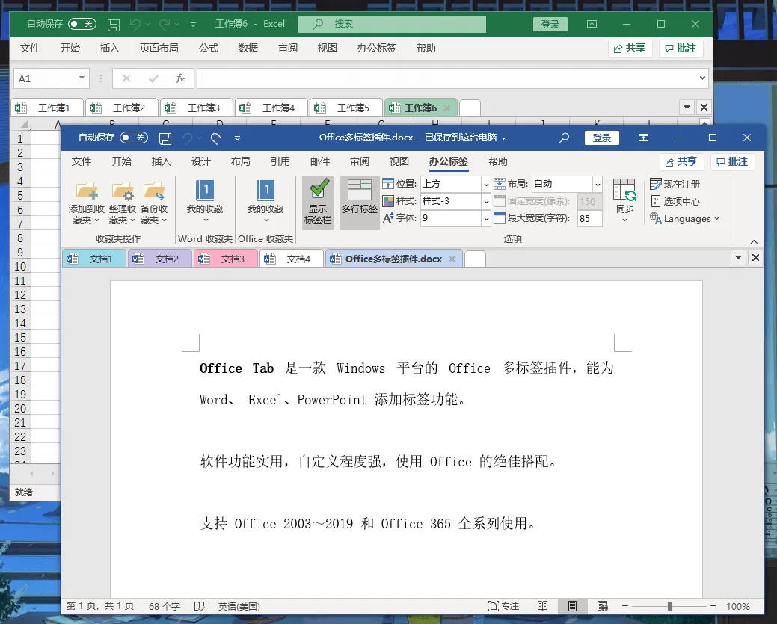Click 批注 button in Excel window
Screen dimensions: 777x624
681,48
